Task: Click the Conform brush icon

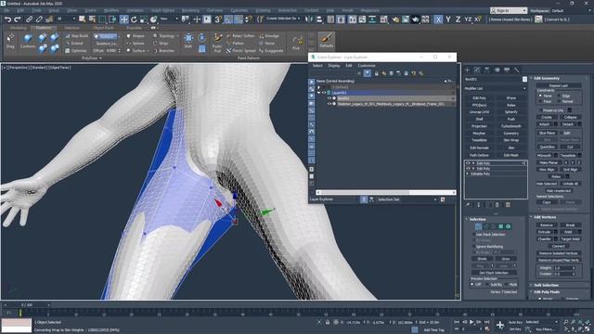Action: click(x=28, y=41)
